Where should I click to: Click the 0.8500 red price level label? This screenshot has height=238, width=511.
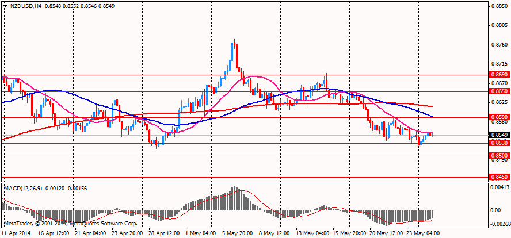pyautogui.click(x=499, y=156)
